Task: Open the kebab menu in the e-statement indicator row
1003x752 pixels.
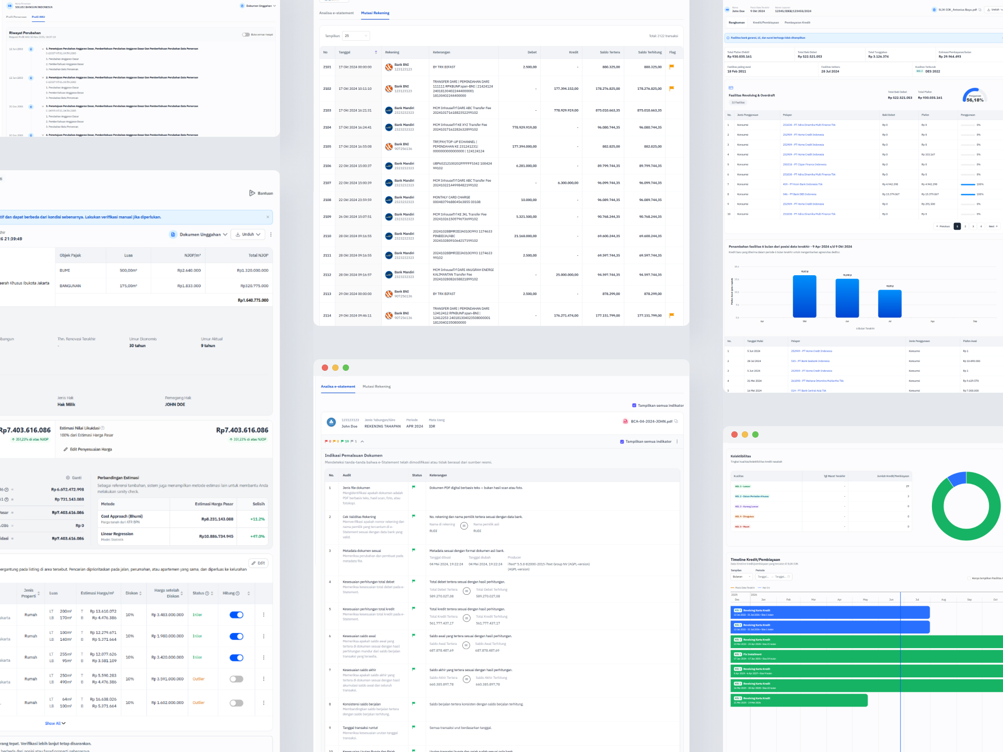Action: tap(677, 442)
